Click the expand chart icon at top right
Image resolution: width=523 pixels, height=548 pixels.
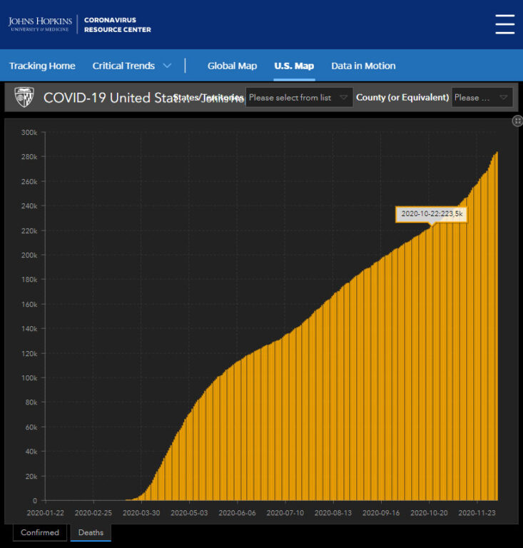tap(517, 121)
